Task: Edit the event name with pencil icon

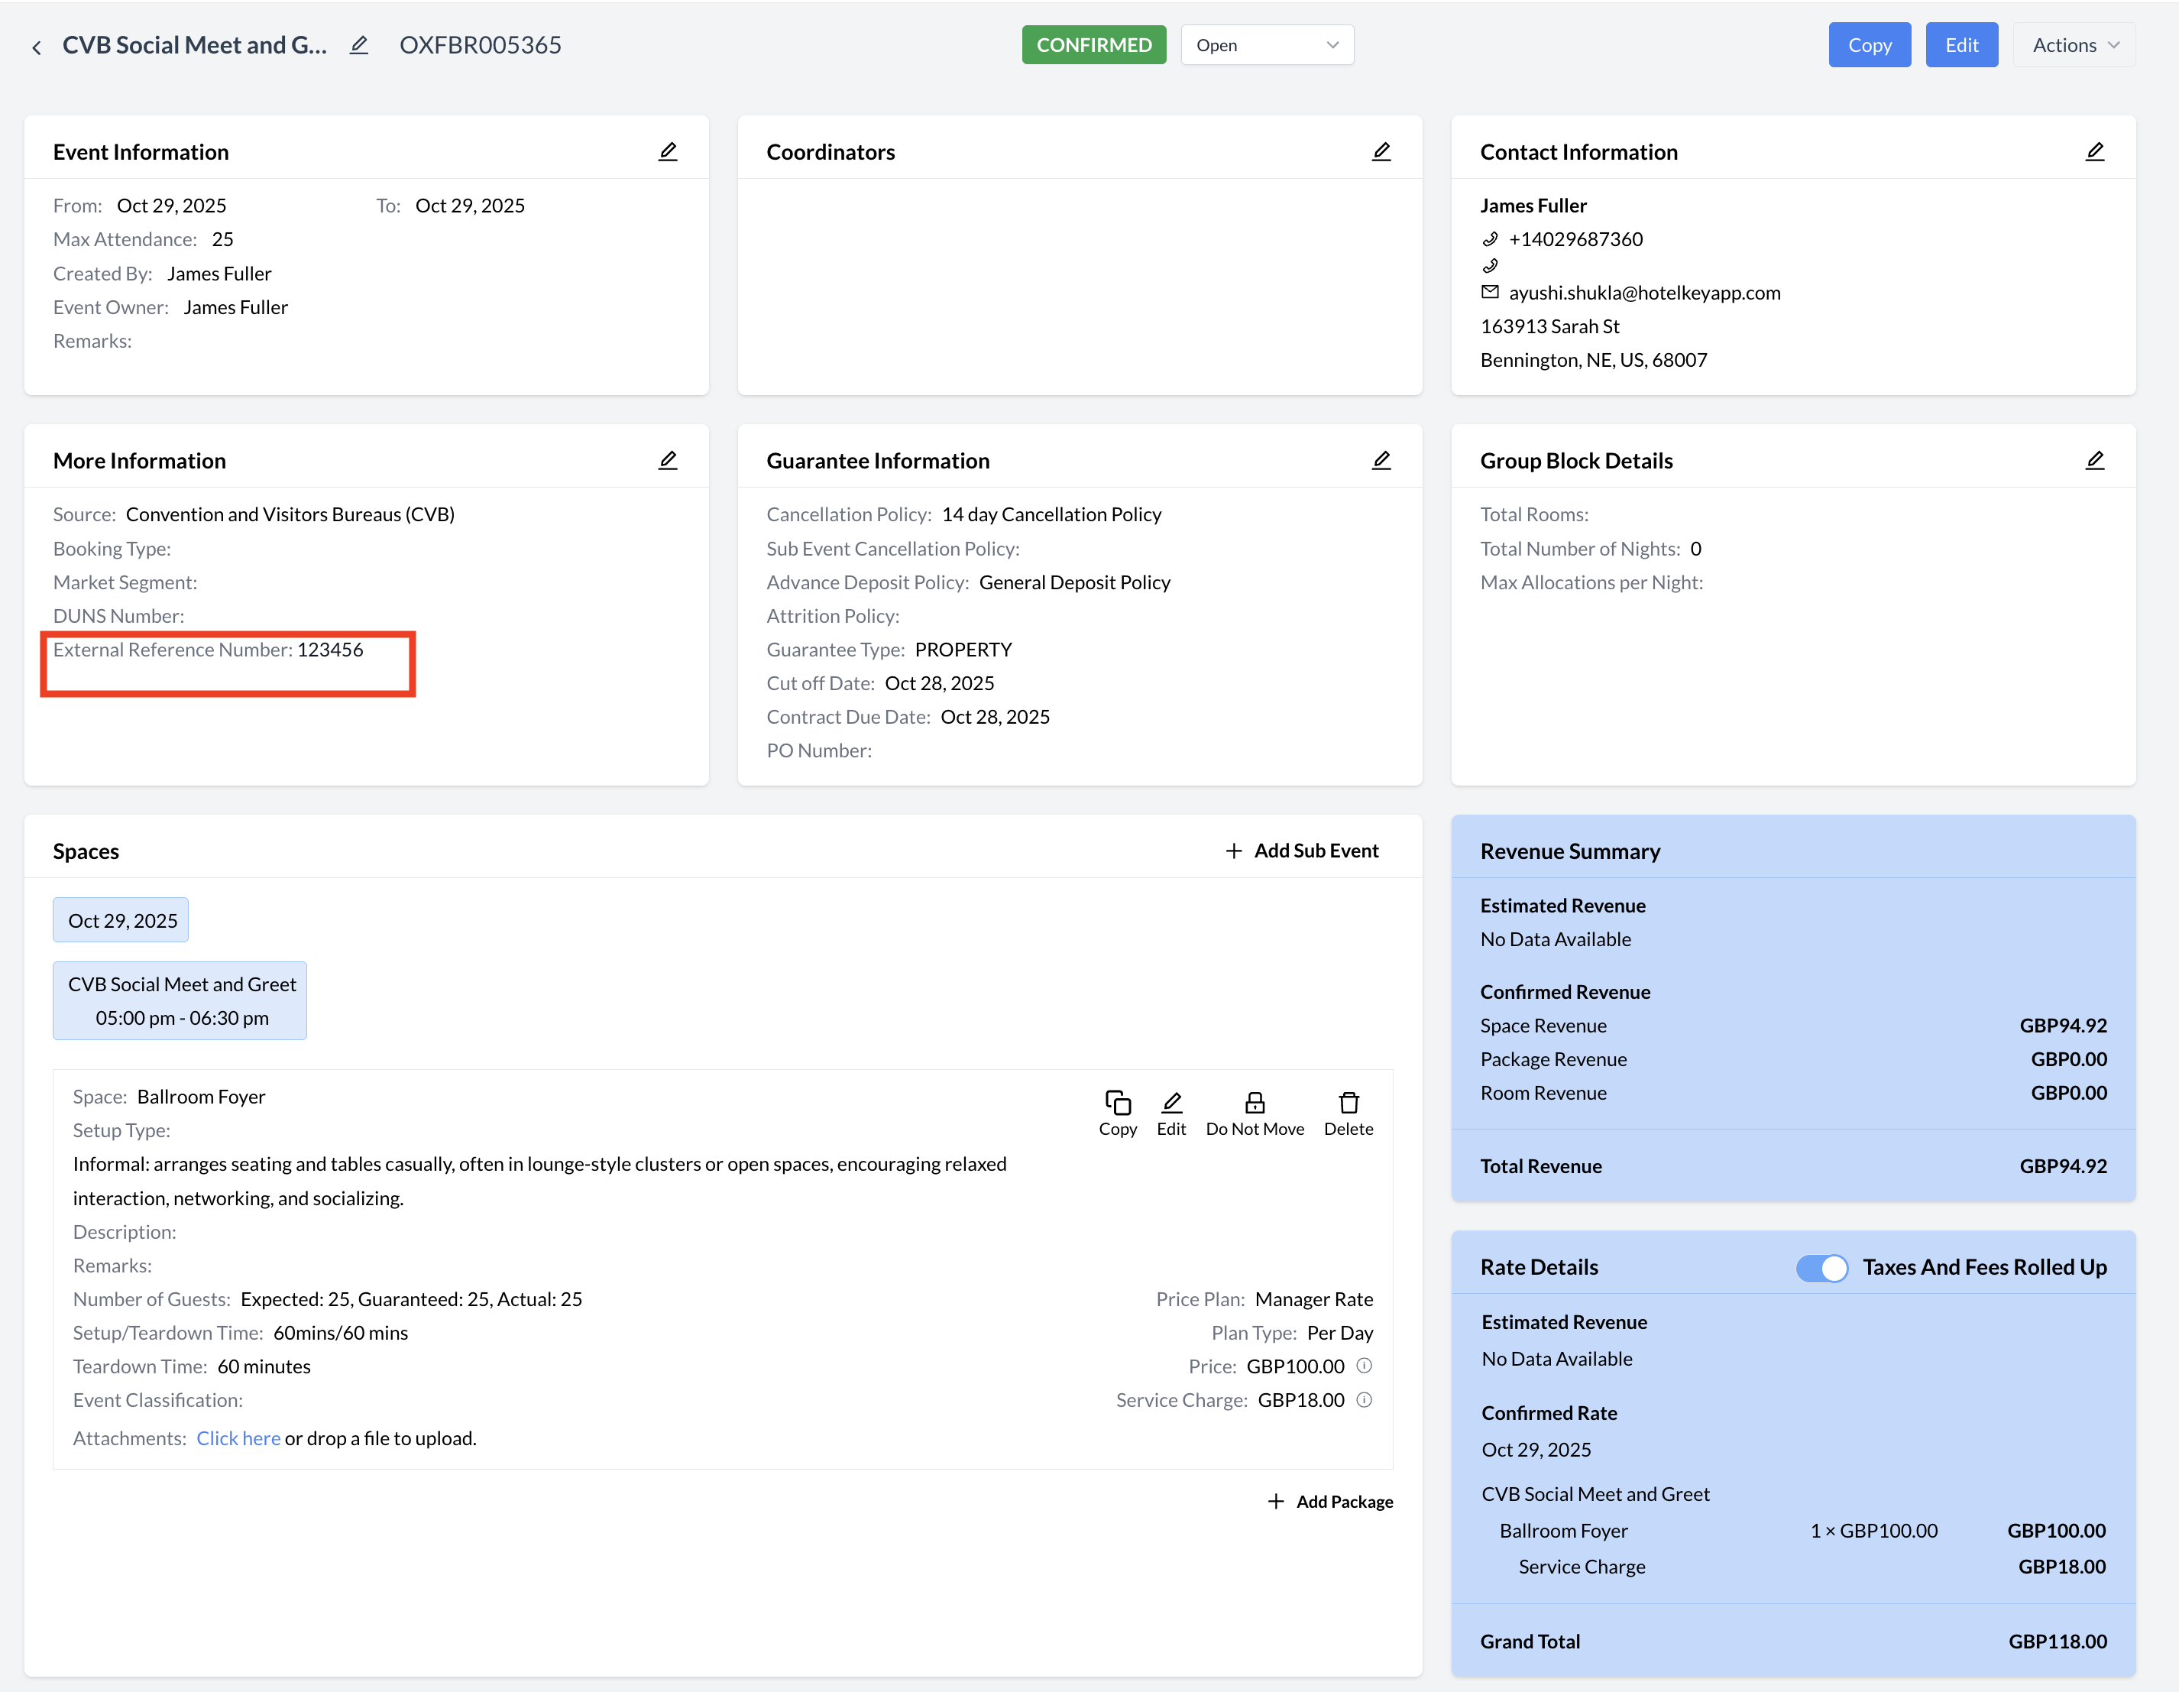Action: (359, 45)
